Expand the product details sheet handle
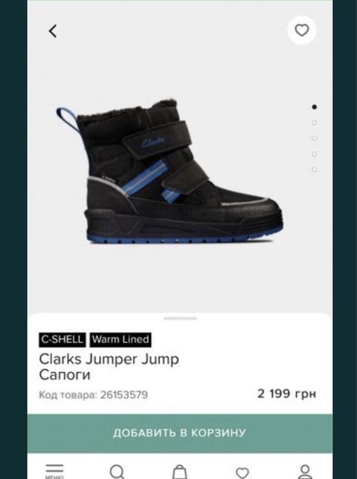The image size is (357, 479). 180,318
